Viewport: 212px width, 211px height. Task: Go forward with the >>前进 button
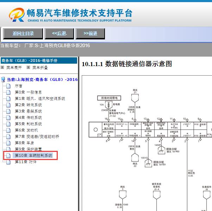coord(90,34)
